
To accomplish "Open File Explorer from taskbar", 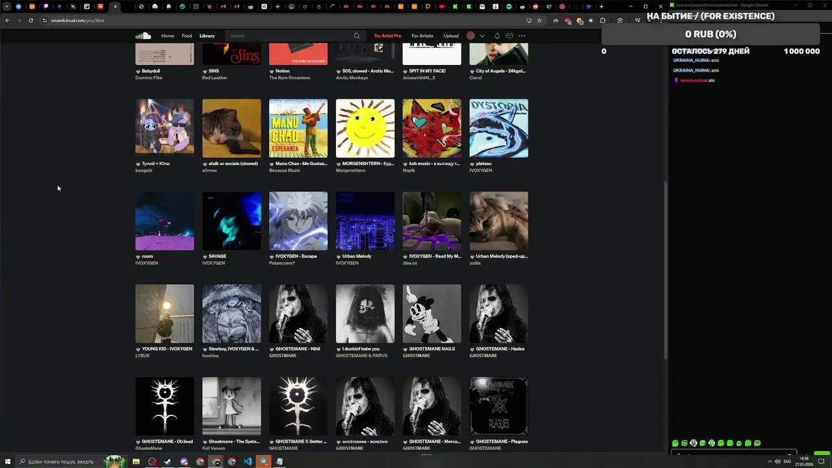I will (136, 461).
